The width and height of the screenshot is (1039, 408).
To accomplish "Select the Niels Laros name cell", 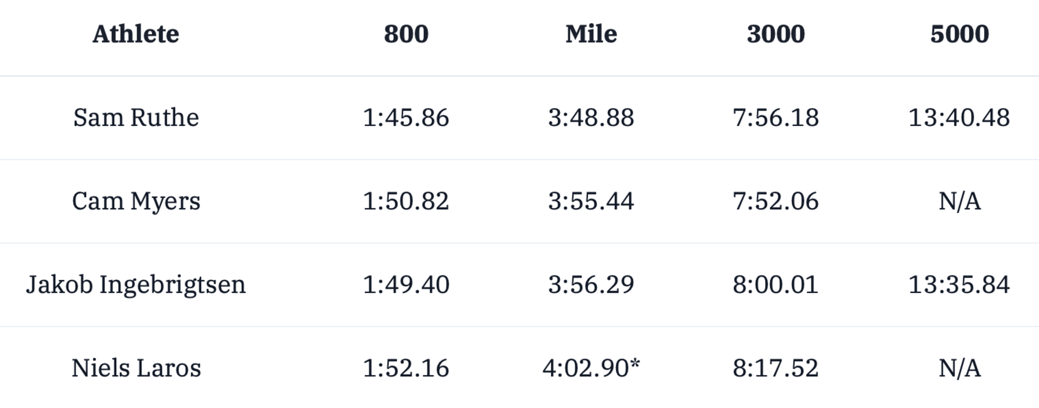I will [136, 368].
